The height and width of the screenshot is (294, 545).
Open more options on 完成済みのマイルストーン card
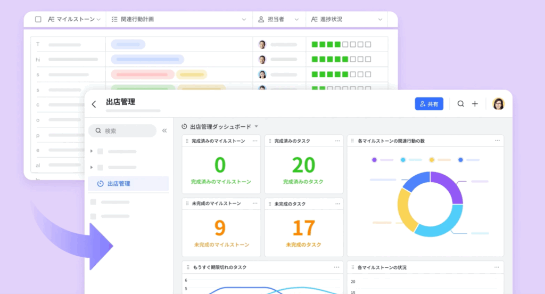(255, 141)
